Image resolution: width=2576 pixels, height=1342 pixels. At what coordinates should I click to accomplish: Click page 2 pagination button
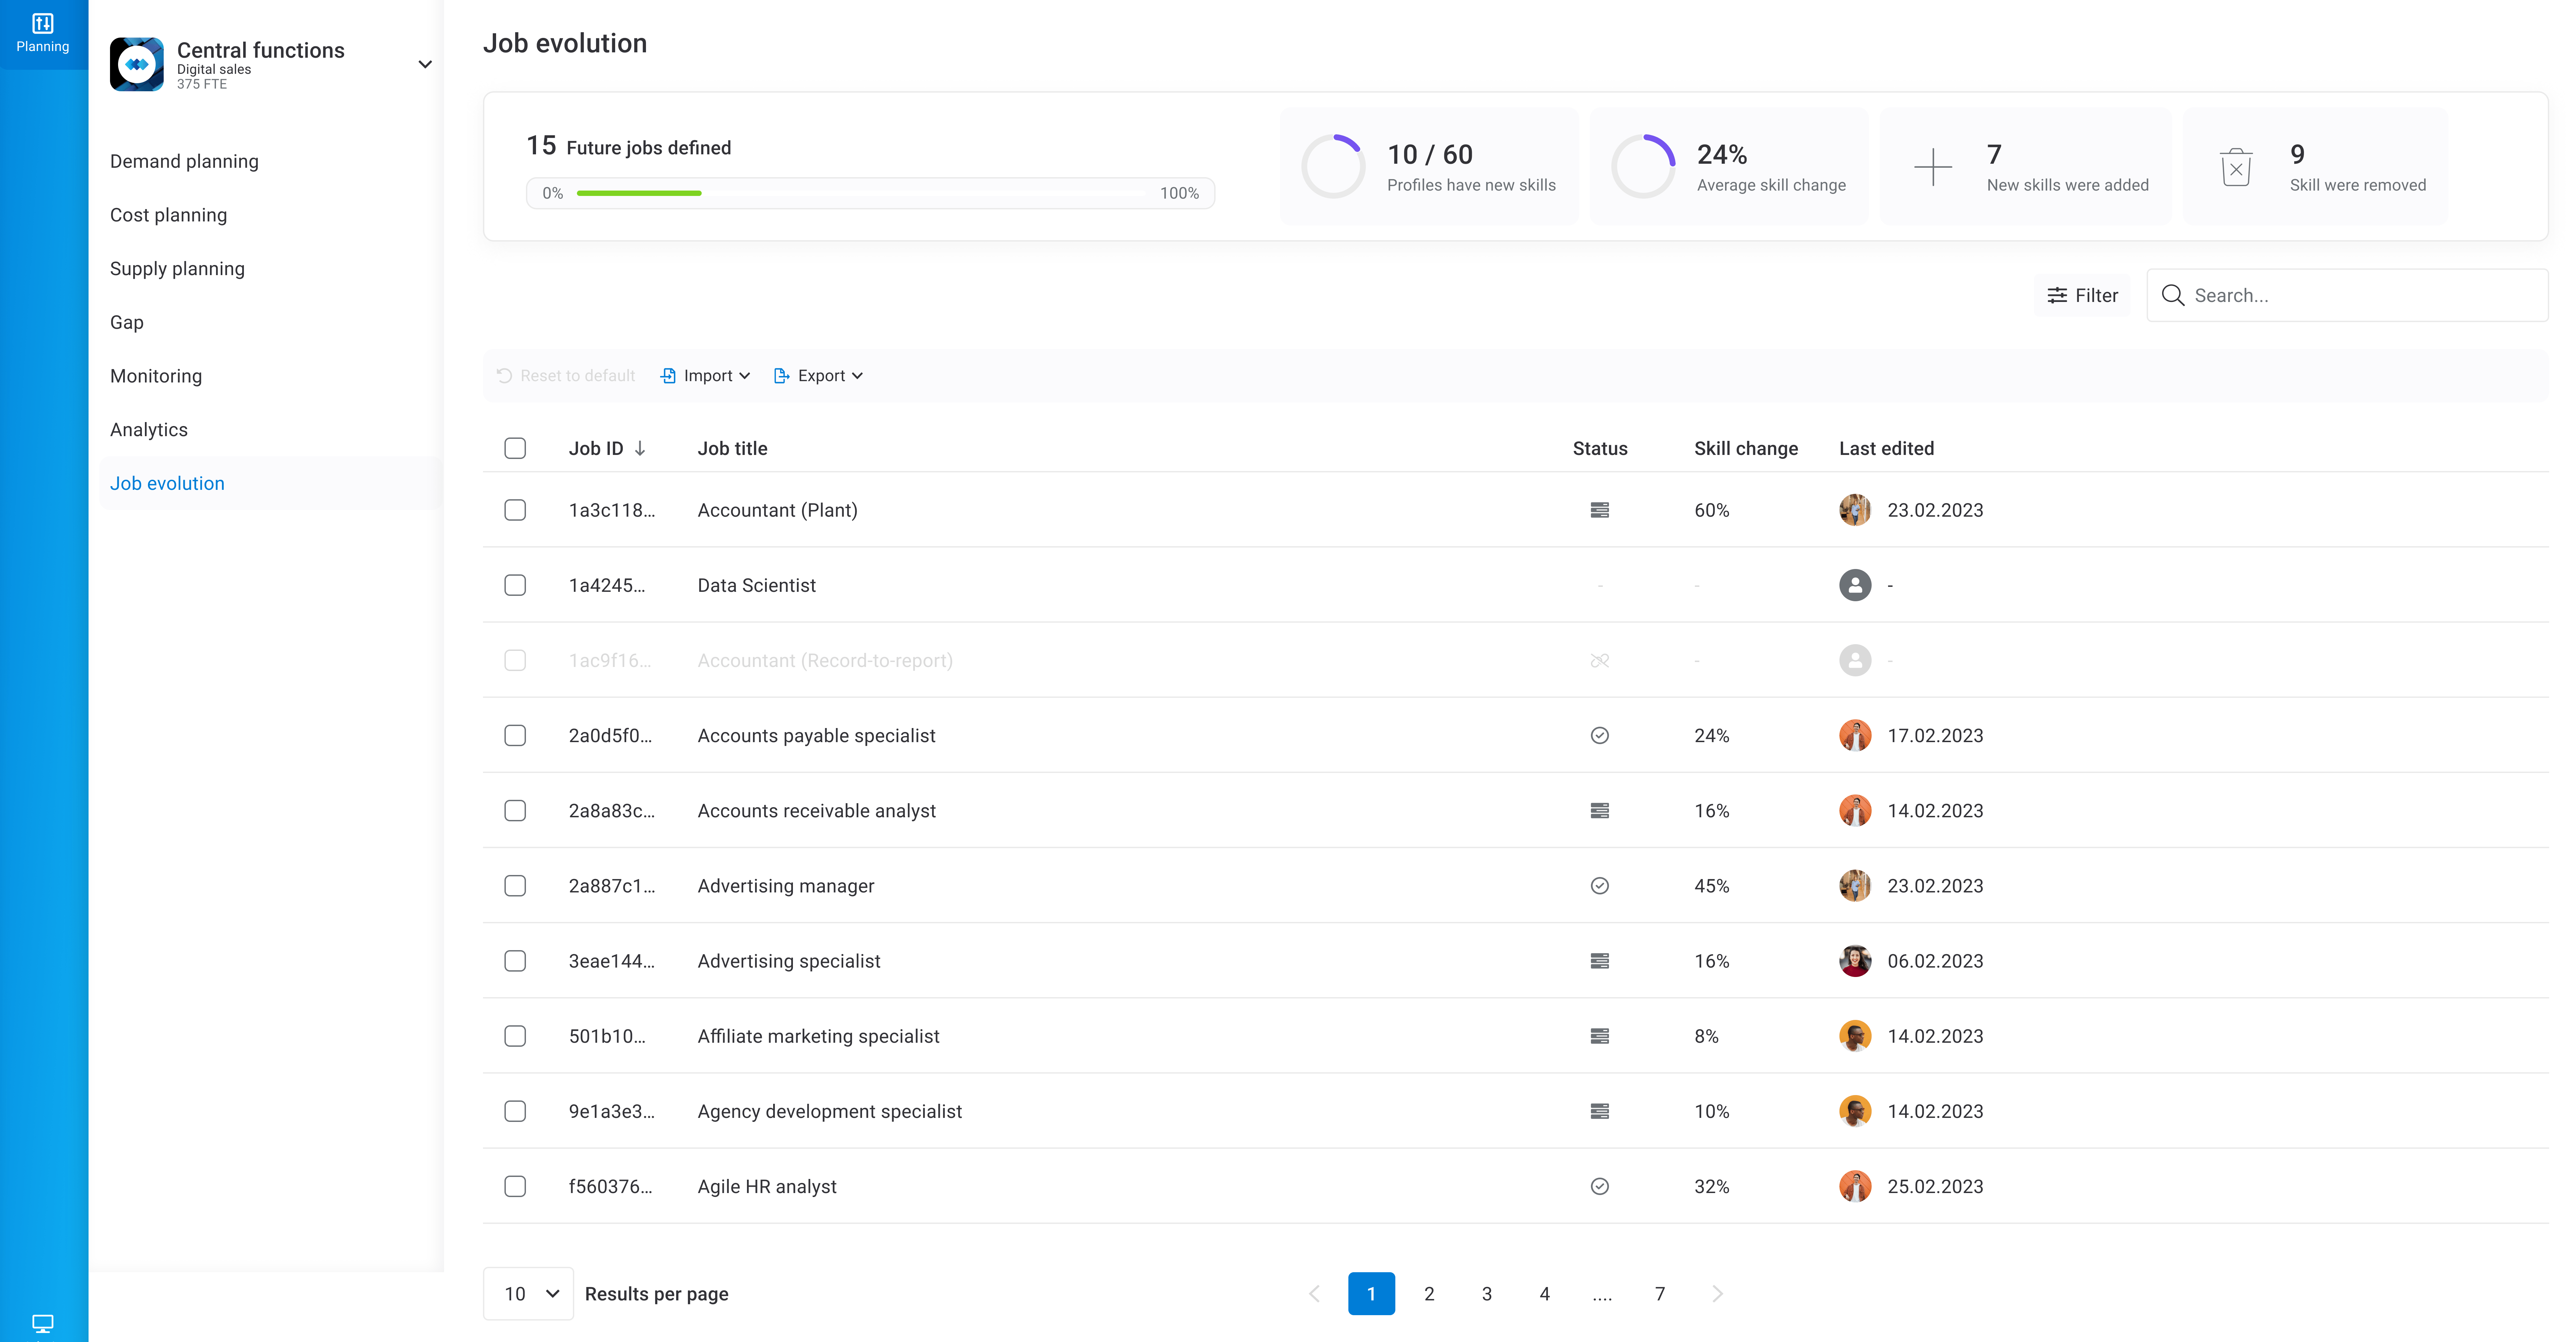point(1430,1293)
